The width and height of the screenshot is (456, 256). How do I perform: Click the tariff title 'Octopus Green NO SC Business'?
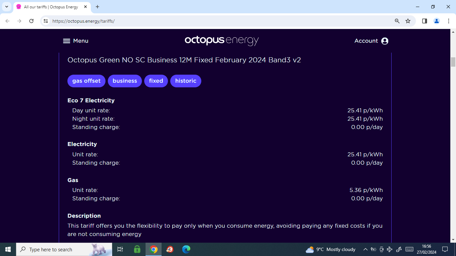pyautogui.click(x=184, y=60)
